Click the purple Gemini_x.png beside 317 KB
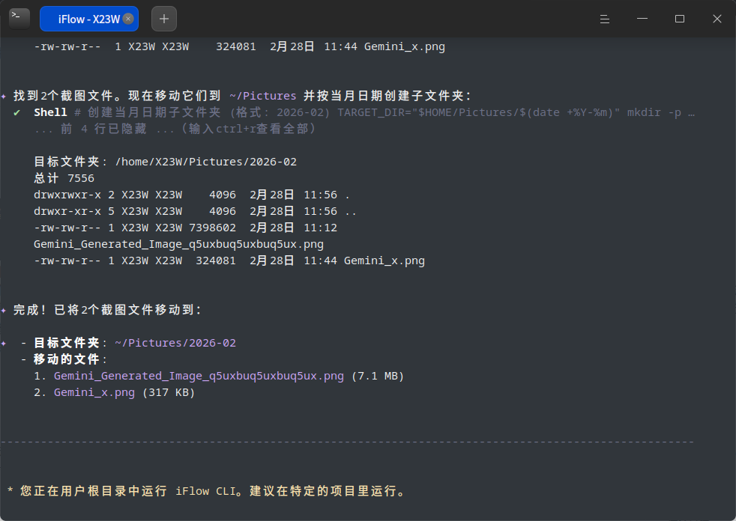736x521 pixels. (x=94, y=392)
